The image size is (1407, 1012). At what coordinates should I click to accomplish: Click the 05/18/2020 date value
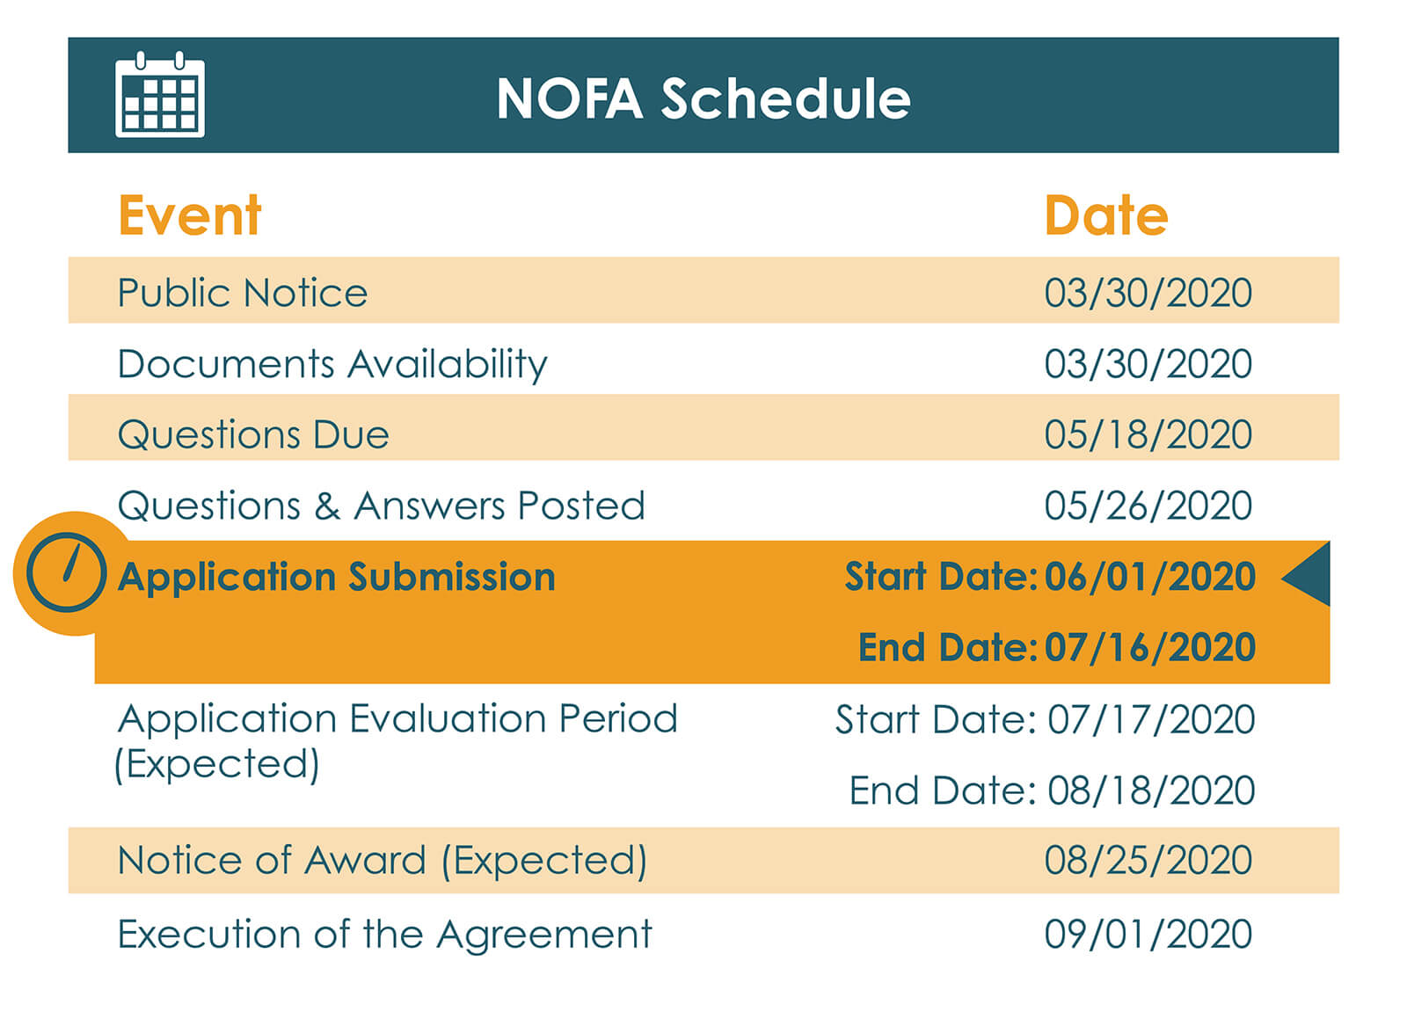(1148, 434)
